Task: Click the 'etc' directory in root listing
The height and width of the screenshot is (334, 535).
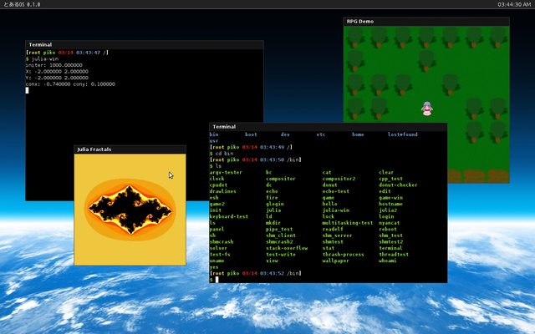Action: (x=321, y=134)
